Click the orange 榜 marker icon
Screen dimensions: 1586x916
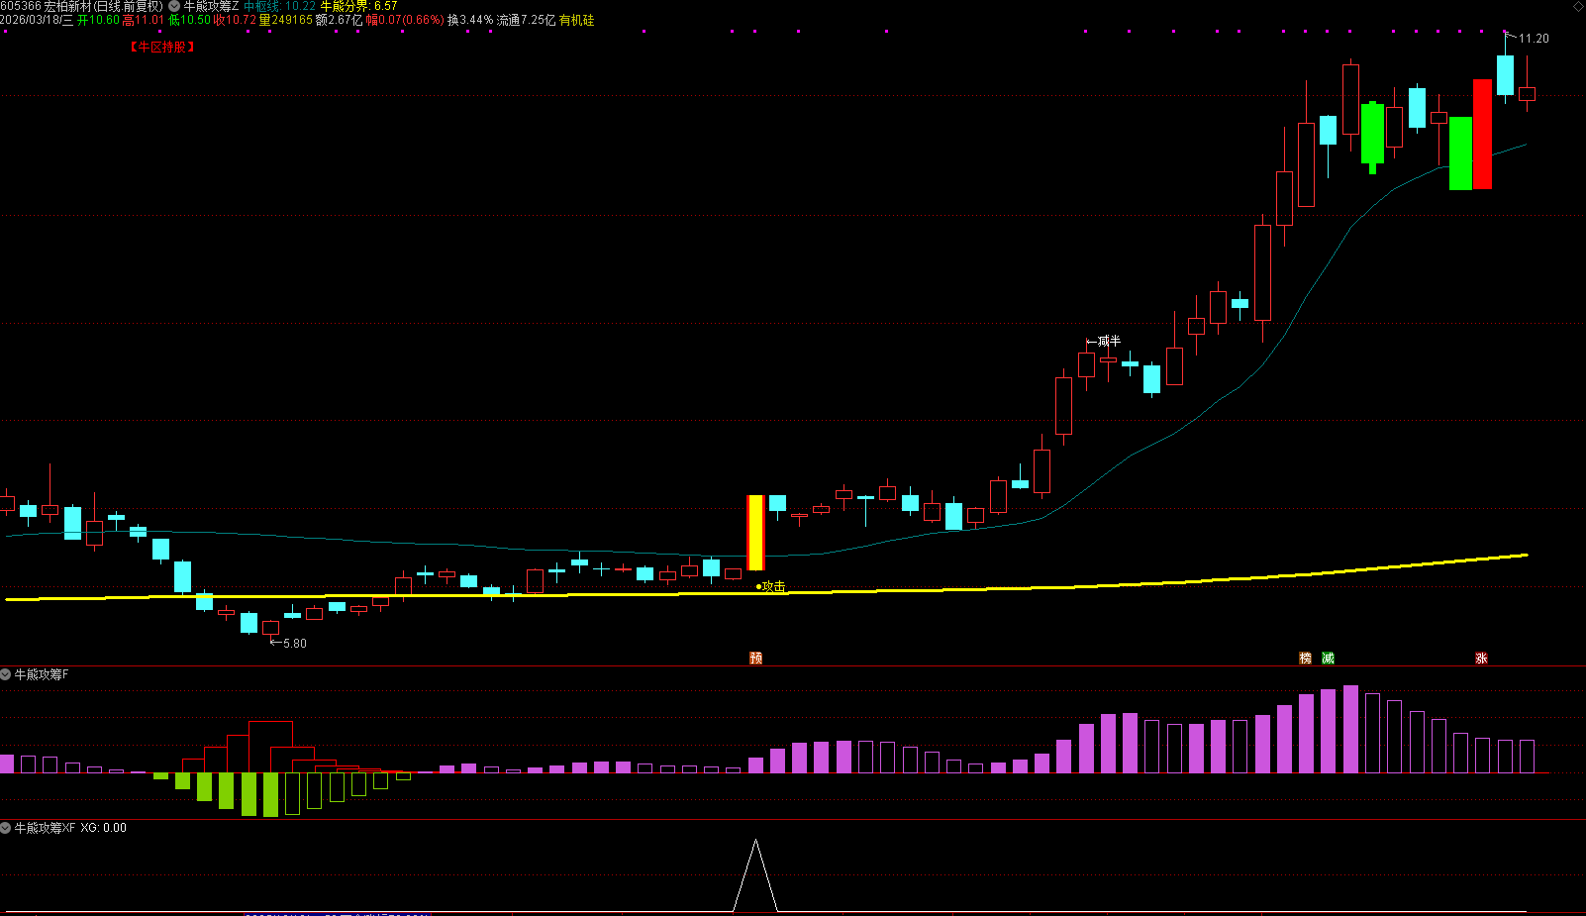[1305, 659]
